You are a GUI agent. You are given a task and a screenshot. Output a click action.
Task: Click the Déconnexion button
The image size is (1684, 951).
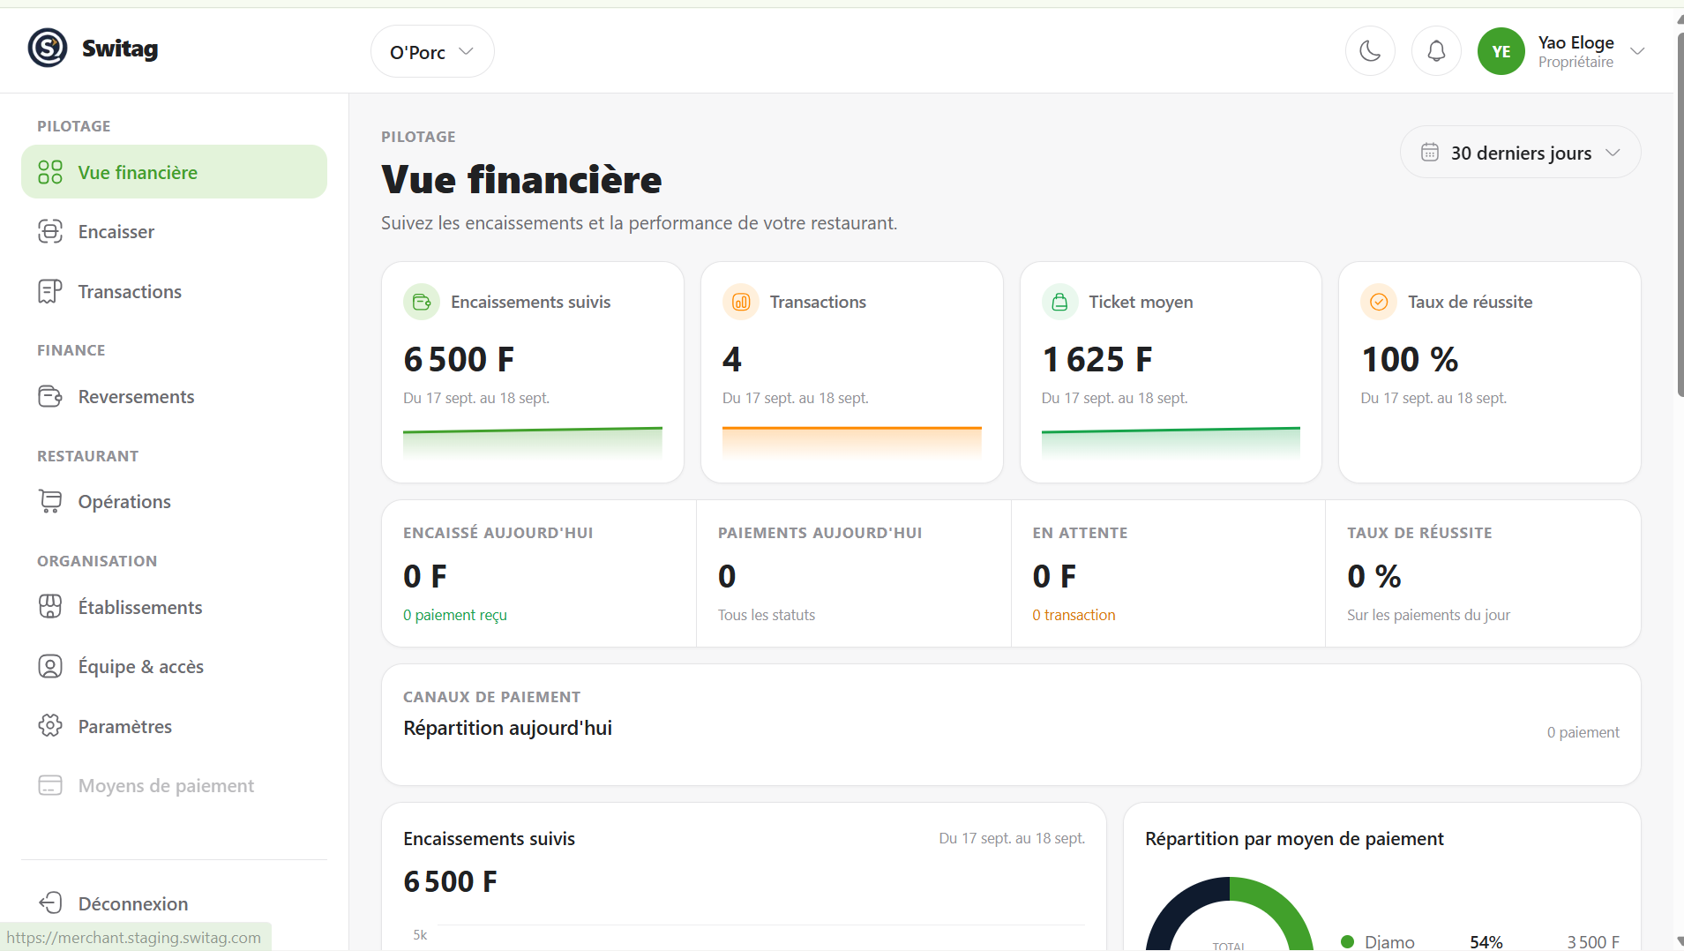coord(174,903)
